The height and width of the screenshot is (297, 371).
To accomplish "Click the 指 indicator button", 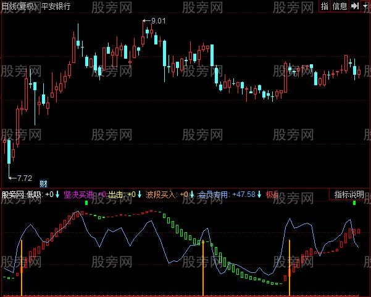I will [x=325, y=6].
